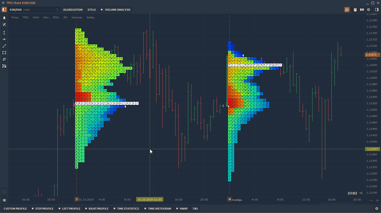This screenshot has height=213, width=381.
Task: Click scroll-to-latest arrow beside 23:02
Action: point(361,193)
